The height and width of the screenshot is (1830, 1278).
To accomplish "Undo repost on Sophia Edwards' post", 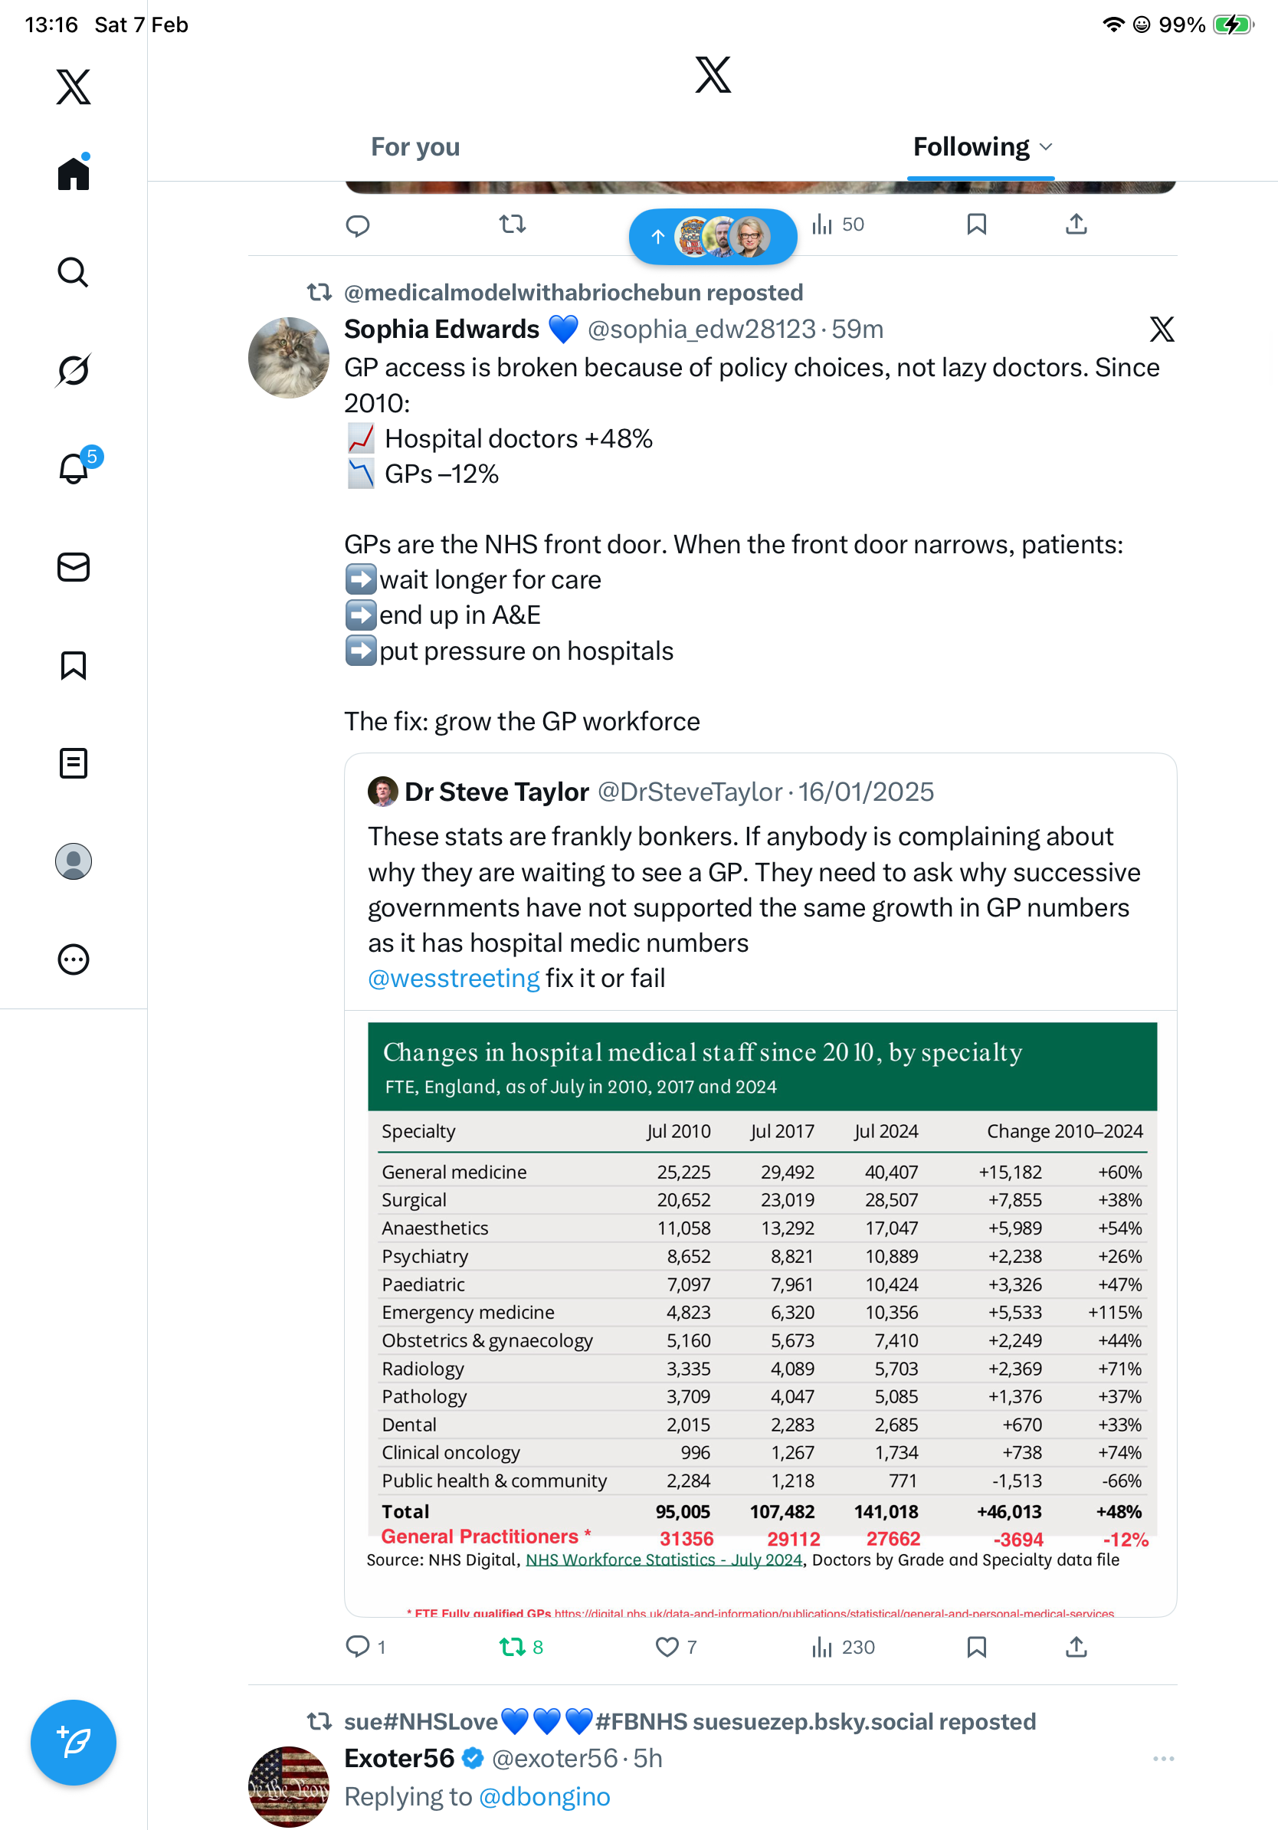I will click(513, 1648).
